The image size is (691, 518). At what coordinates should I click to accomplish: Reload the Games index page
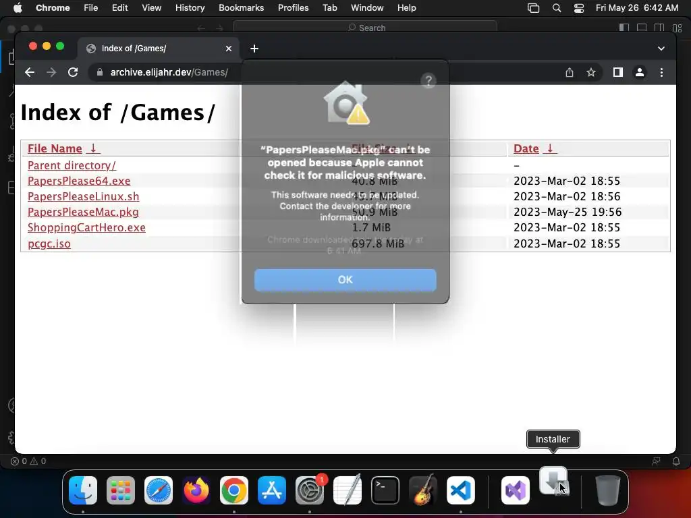73,72
